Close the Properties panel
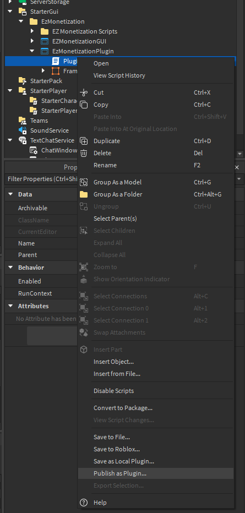Image resolution: width=245 pixels, height=513 pixels. (x=237, y=167)
